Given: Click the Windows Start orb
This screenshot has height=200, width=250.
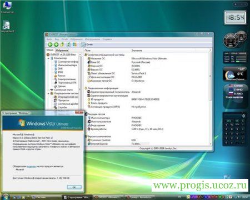Looking at the screenshot, I should 6,197.
